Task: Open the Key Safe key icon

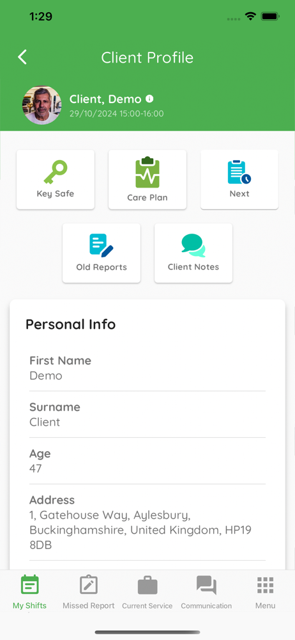Action: click(56, 172)
